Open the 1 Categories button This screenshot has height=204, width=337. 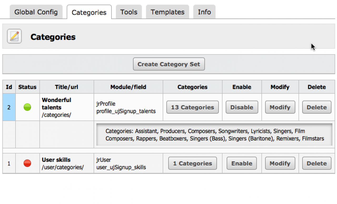[192, 163]
